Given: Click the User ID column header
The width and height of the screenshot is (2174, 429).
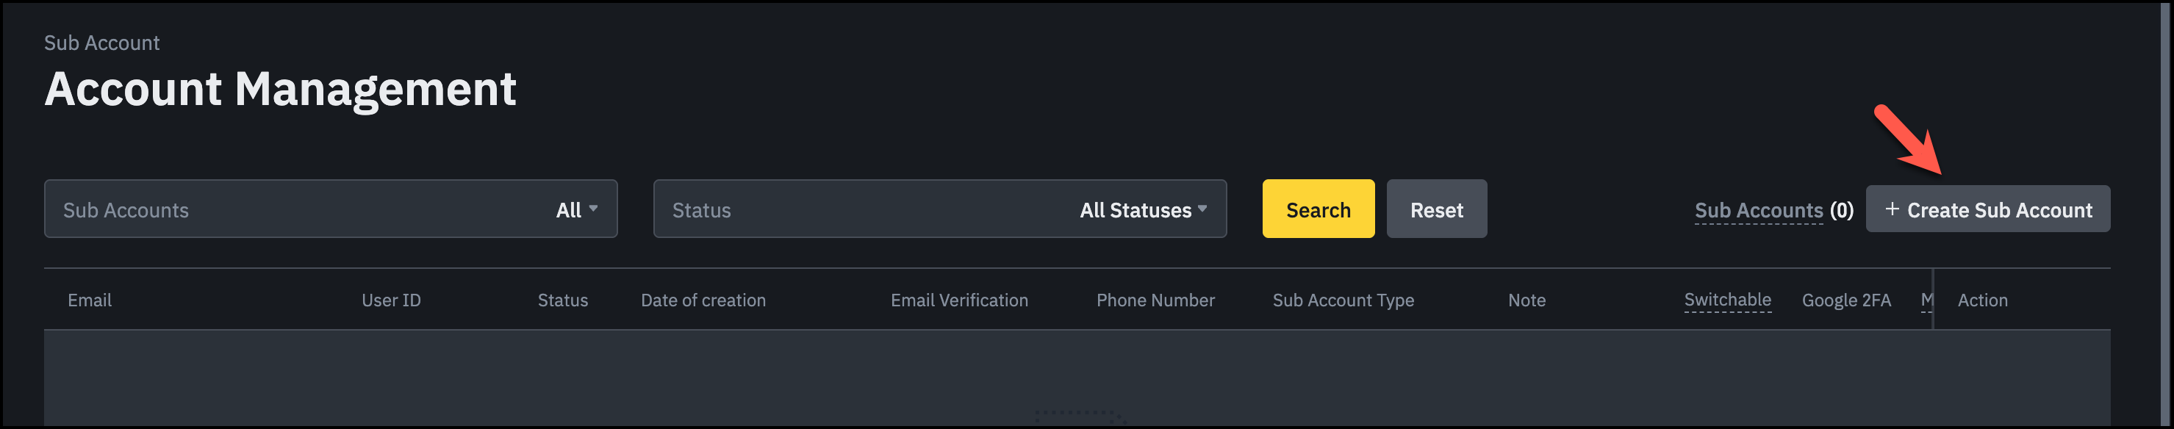Looking at the screenshot, I should (x=391, y=301).
